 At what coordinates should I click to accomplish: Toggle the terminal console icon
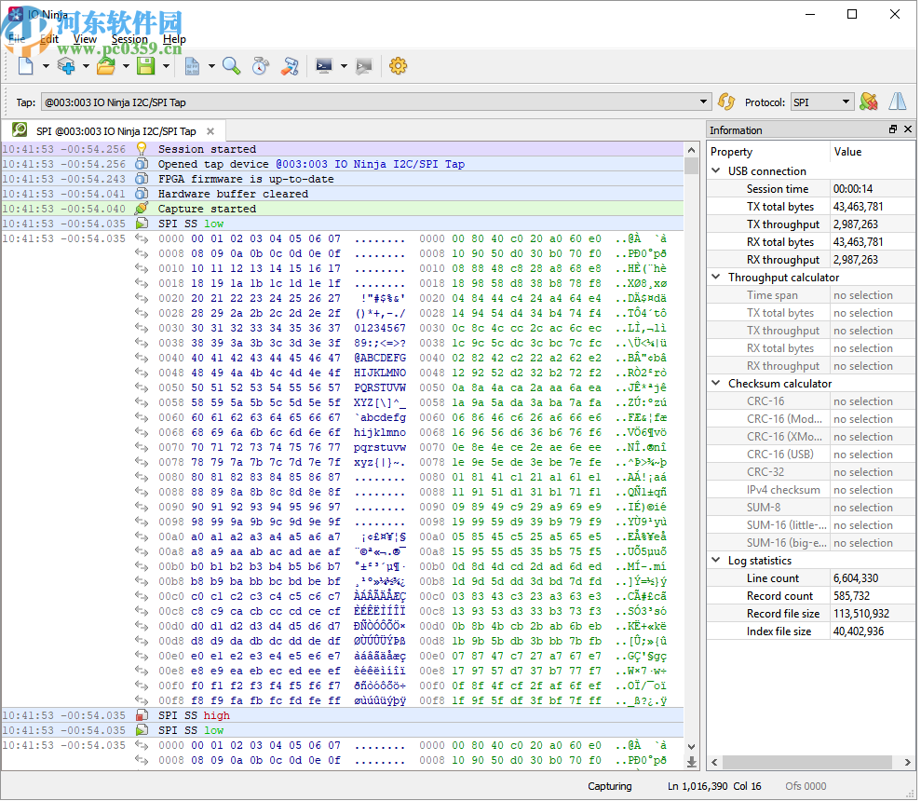(x=324, y=65)
